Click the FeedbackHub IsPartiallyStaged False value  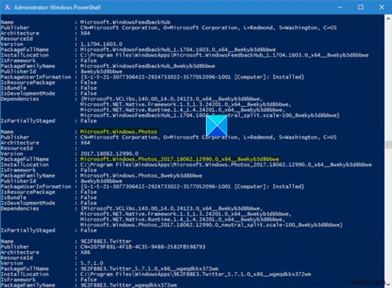click(88, 120)
